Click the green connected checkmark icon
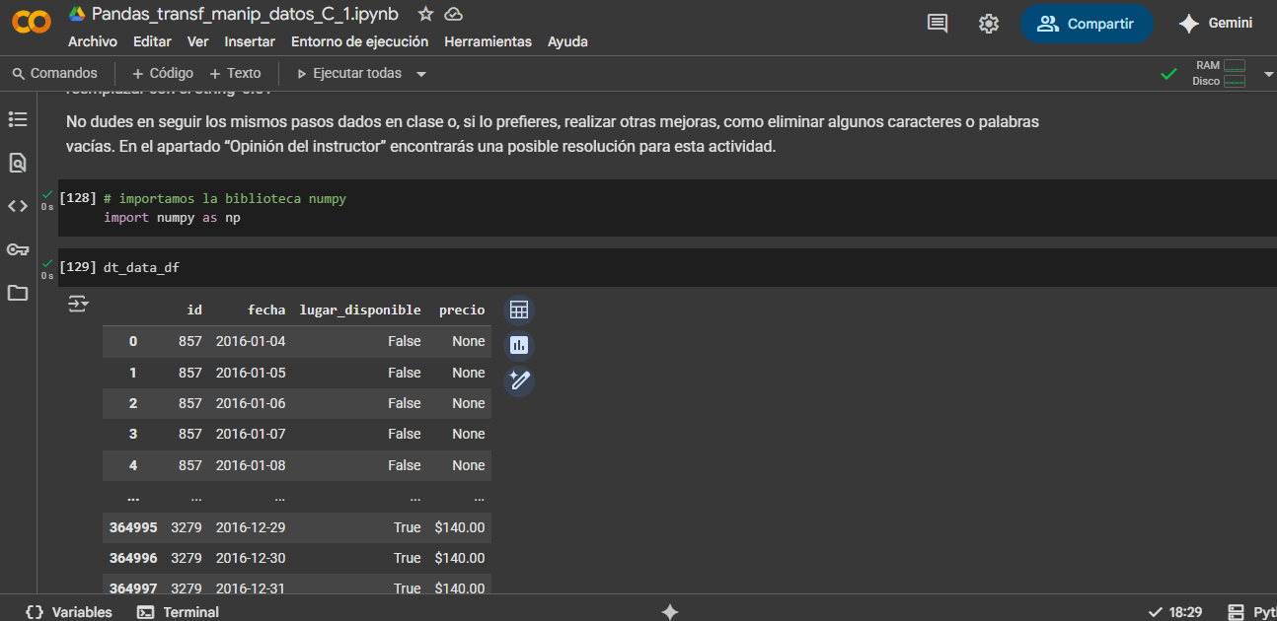This screenshot has width=1277, height=621. point(1168,74)
